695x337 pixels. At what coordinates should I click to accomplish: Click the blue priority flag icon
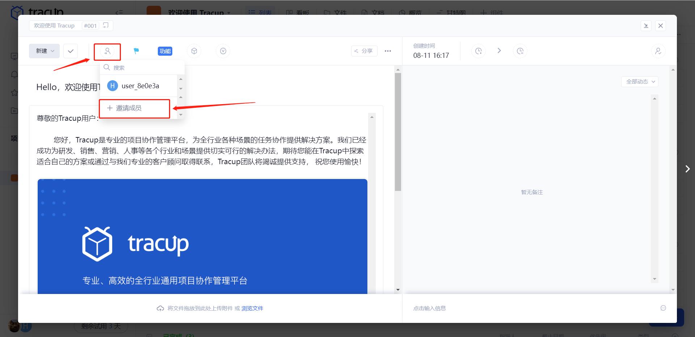[x=136, y=51]
